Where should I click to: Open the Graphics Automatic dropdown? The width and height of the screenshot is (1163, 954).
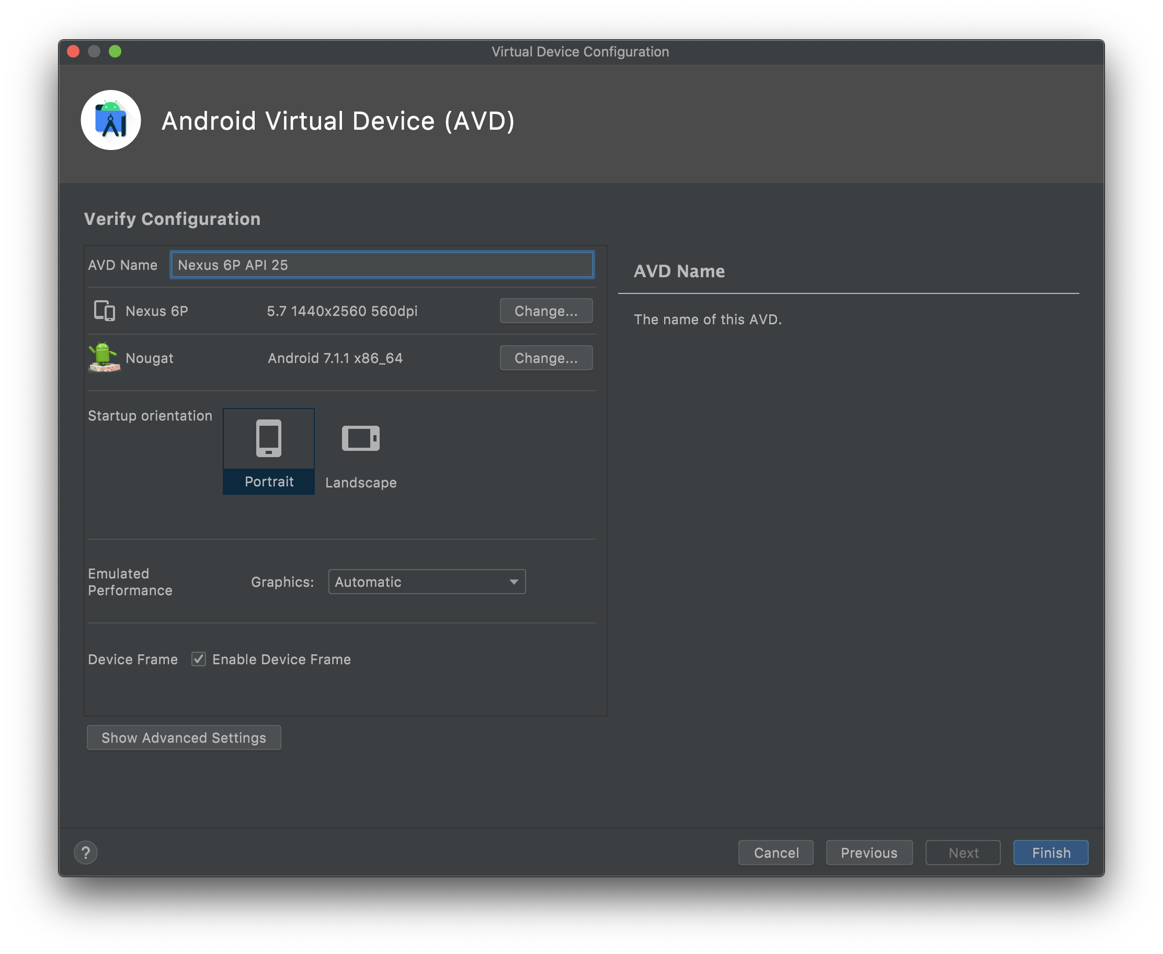[427, 582]
